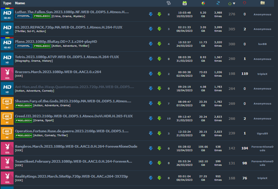Click FREELEECH tag on Creed.III row

click(24, 121)
